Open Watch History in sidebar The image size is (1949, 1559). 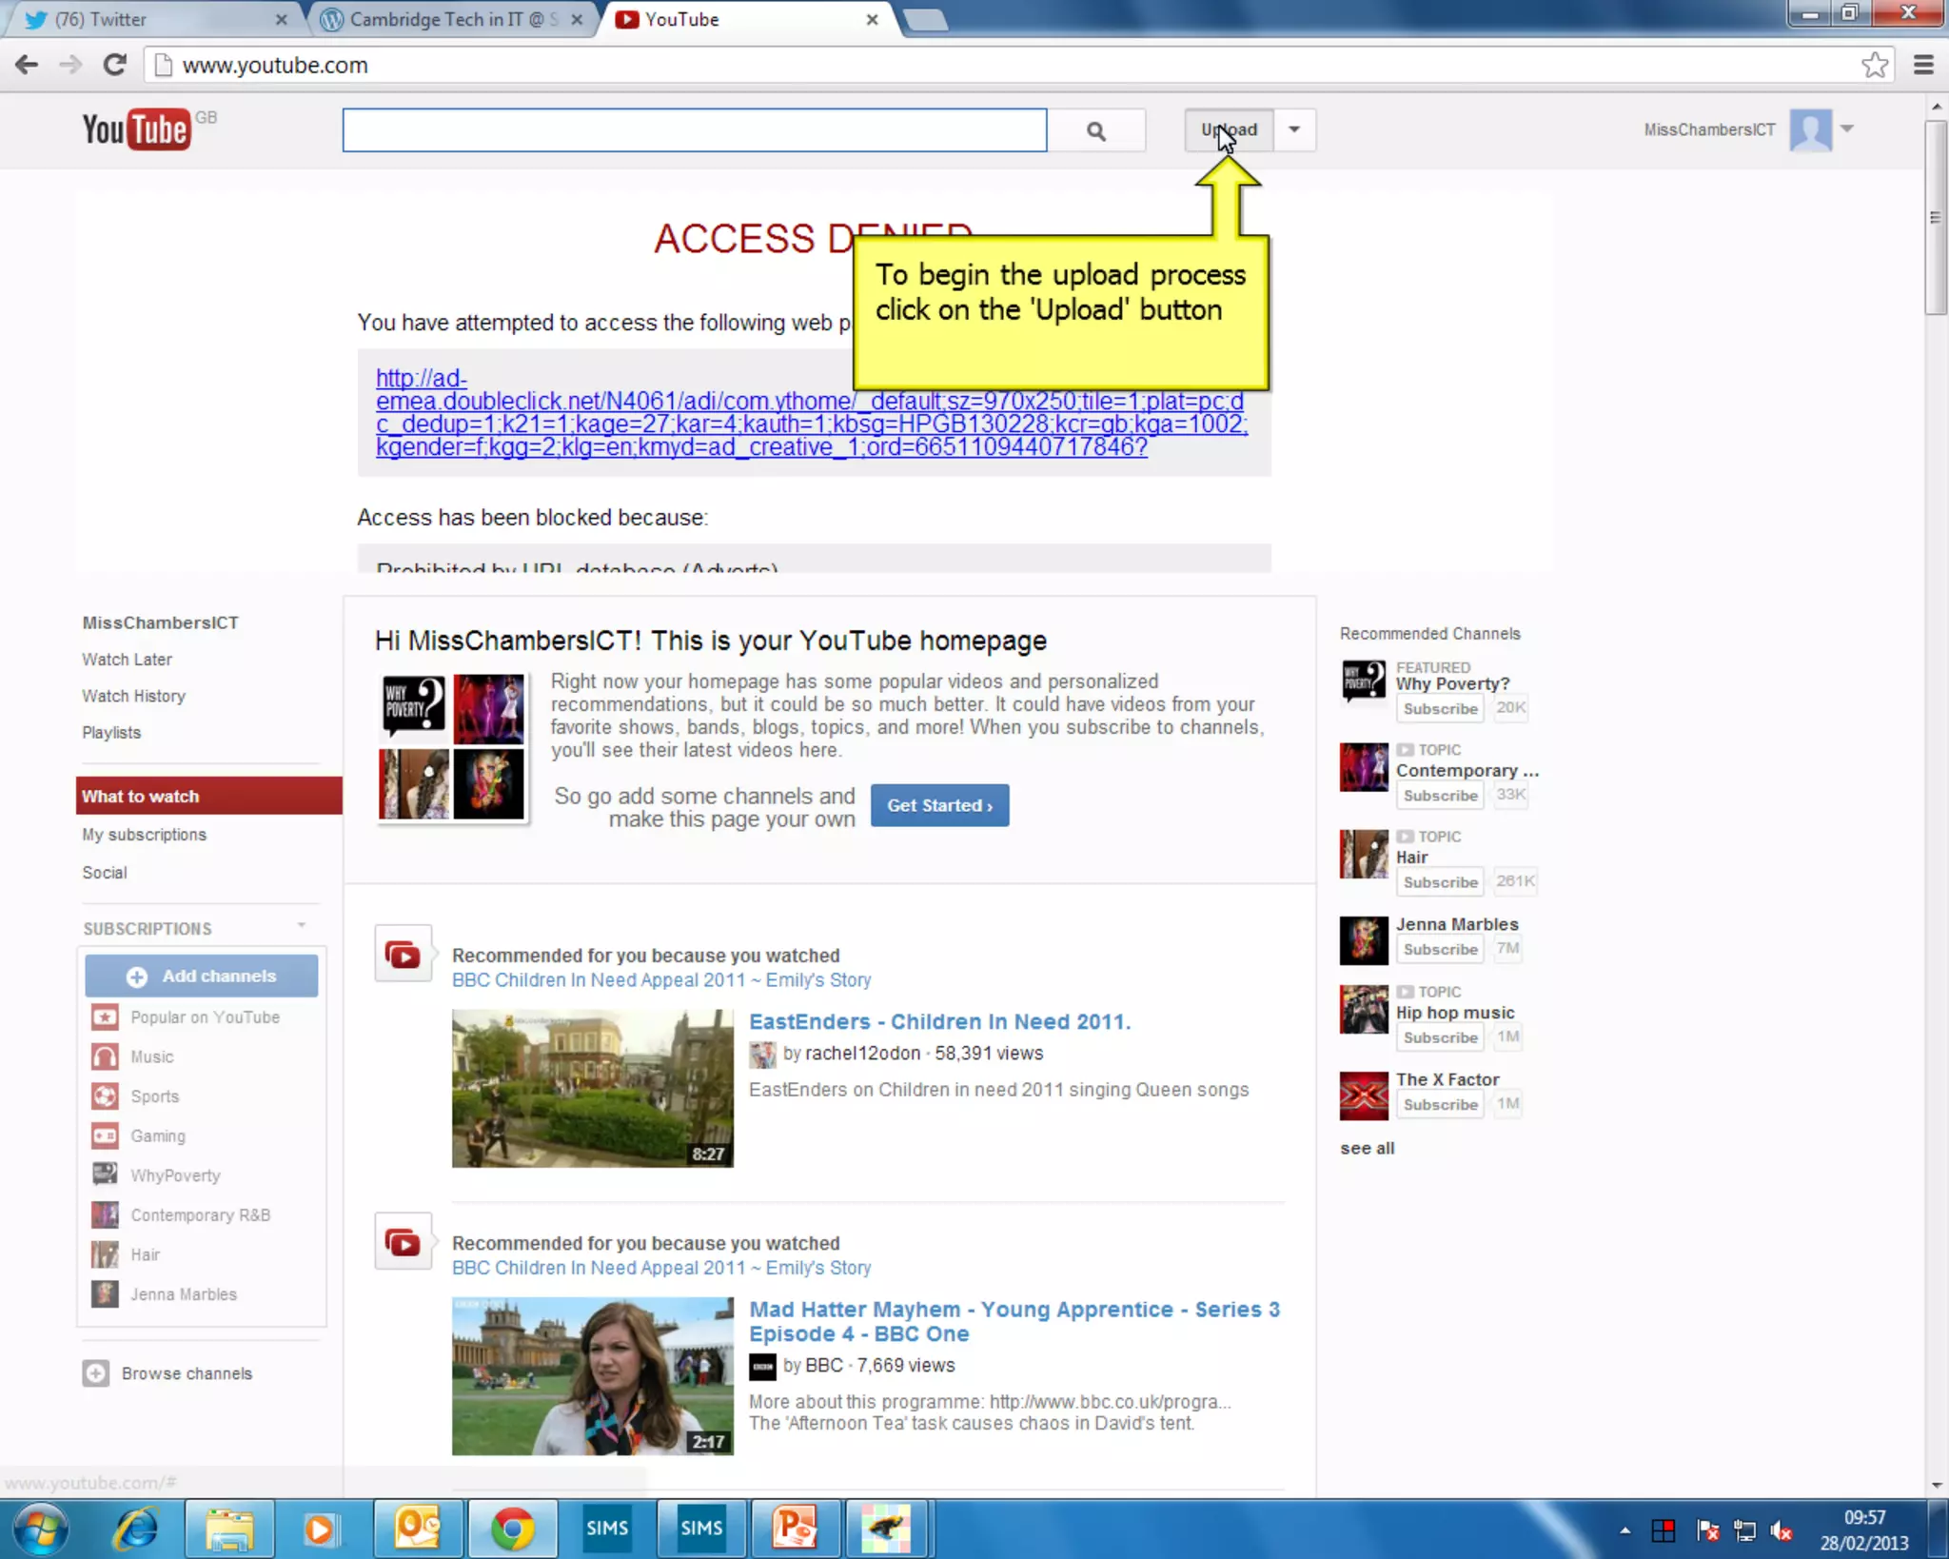133,696
